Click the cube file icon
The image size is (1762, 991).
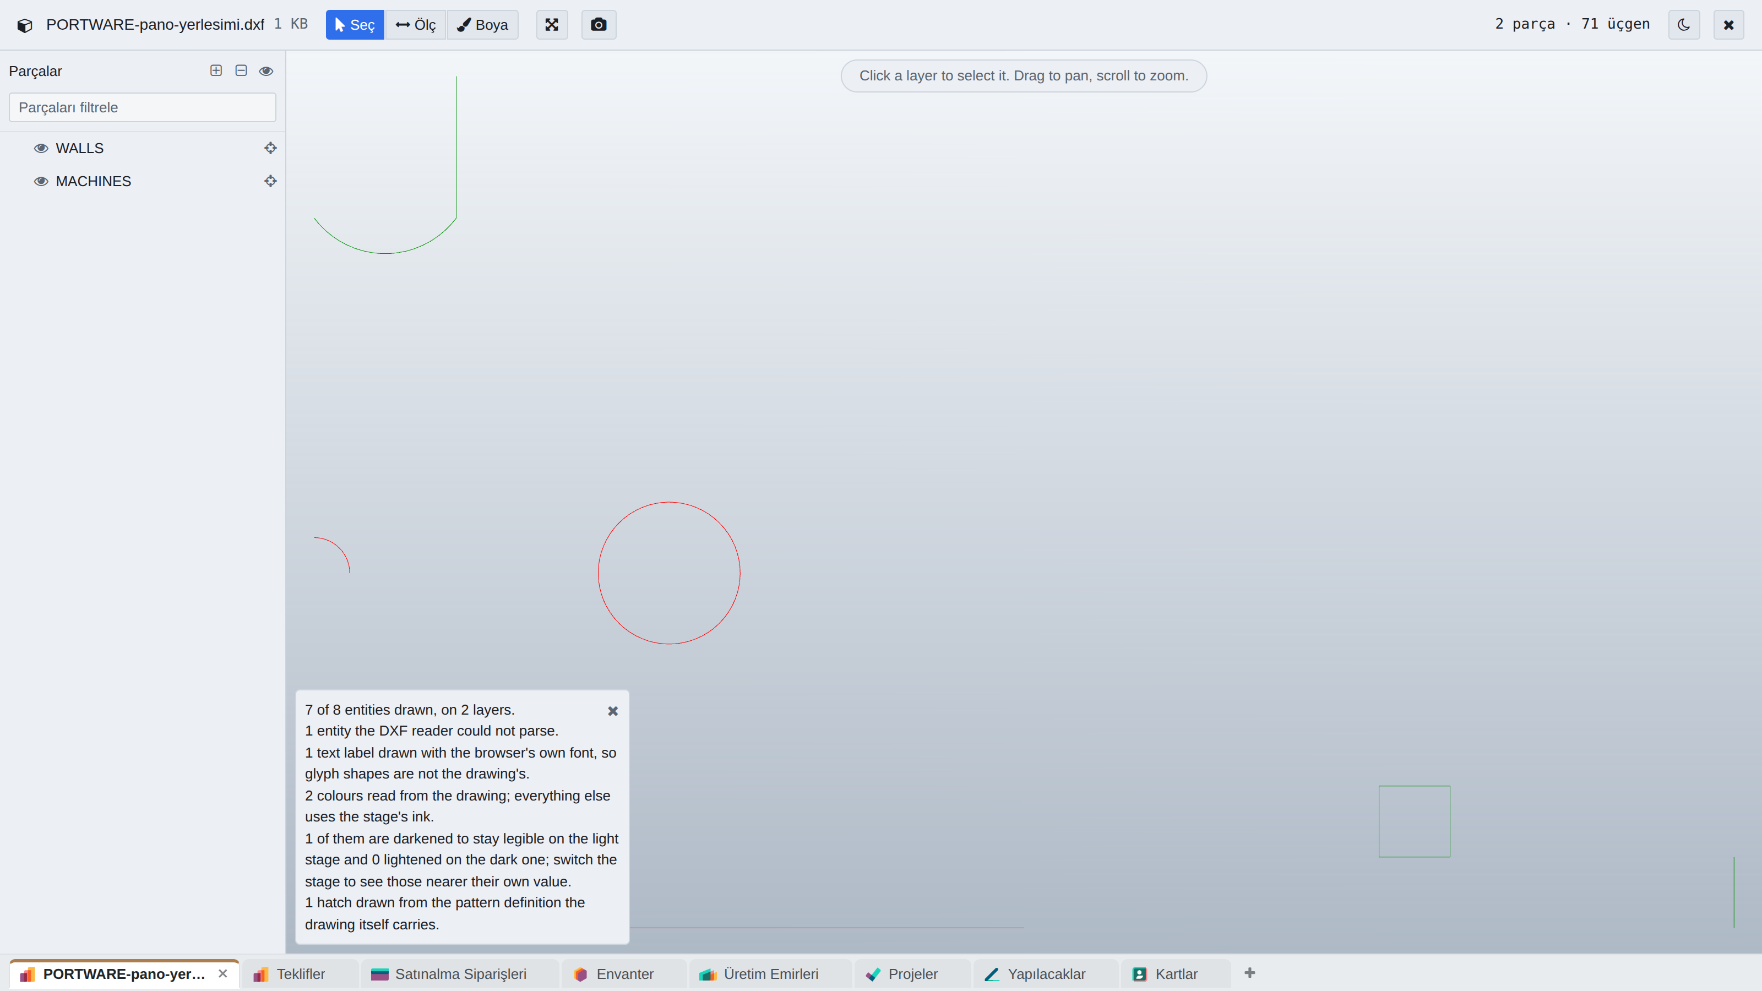click(x=25, y=25)
